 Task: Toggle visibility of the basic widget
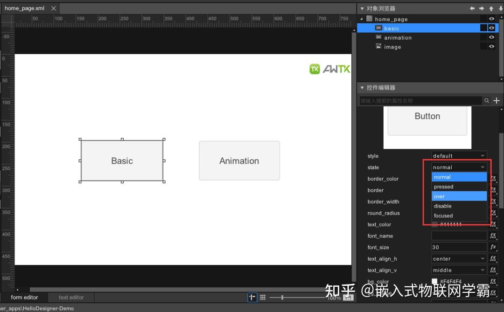(491, 28)
